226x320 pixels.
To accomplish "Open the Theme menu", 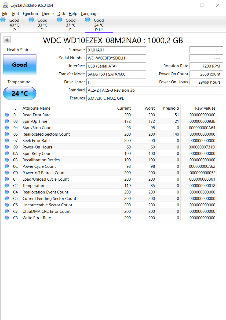I will [48, 14].
